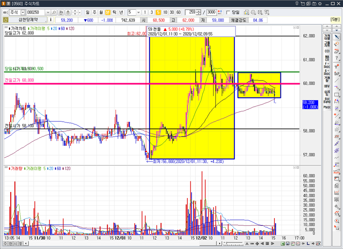Choose the 1 minute interval button
Image resolution: width=343 pixels, height=249 pixels.
click(x=145, y=12)
